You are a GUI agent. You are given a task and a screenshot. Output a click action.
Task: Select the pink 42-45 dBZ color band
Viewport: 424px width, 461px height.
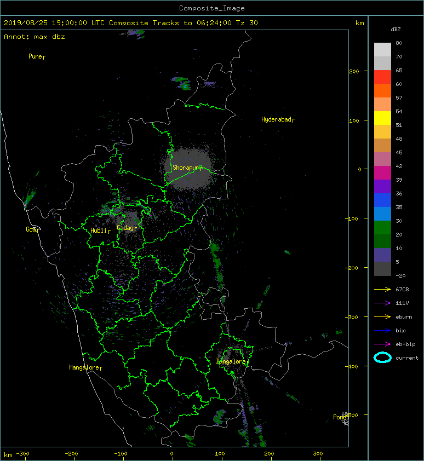382,159
